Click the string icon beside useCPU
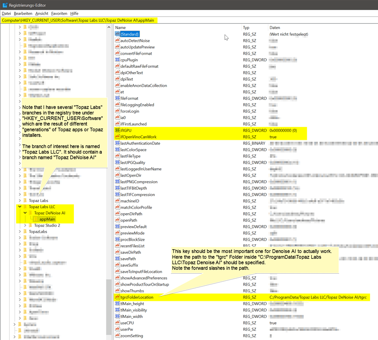This screenshot has width=378, height=340. (x=117, y=323)
